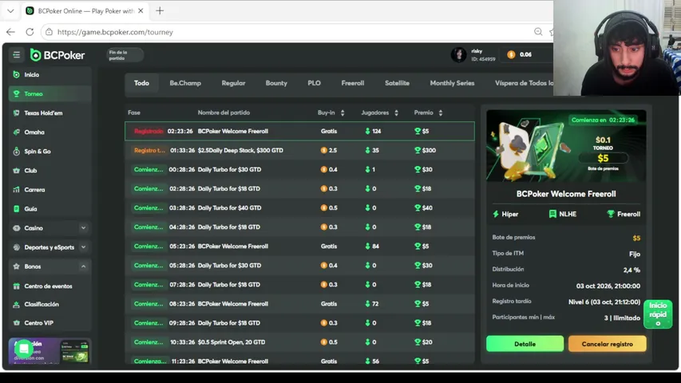
Task: Switch to the Bounty tab
Action: [276, 83]
